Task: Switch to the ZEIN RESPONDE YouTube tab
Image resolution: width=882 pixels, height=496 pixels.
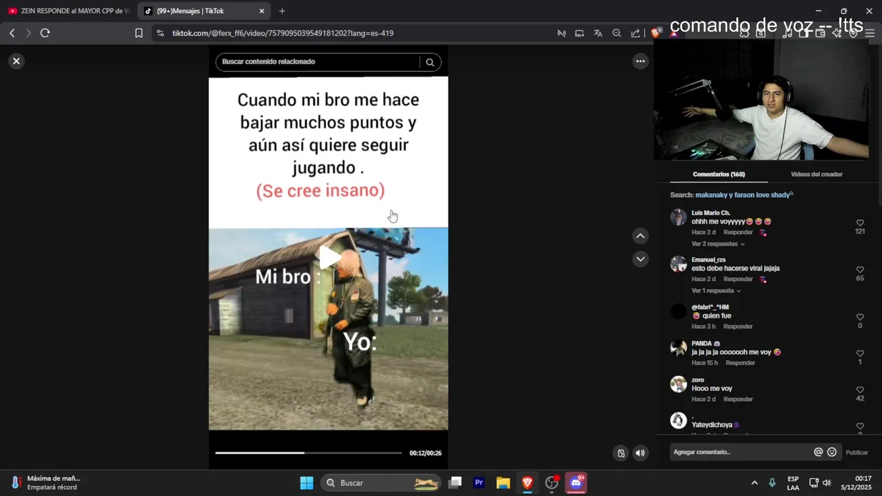Action: point(68,11)
